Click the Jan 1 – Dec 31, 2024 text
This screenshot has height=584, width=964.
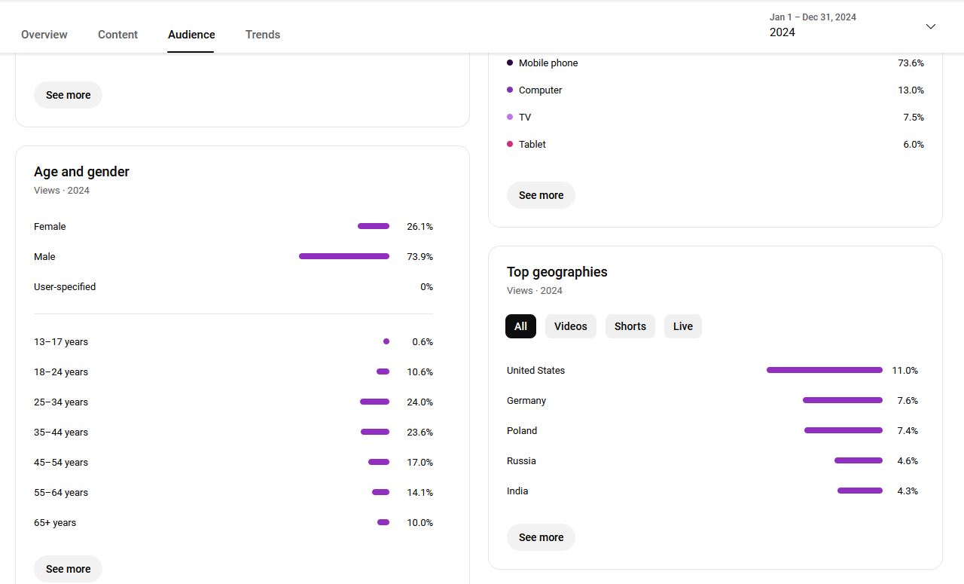pos(813,17)
